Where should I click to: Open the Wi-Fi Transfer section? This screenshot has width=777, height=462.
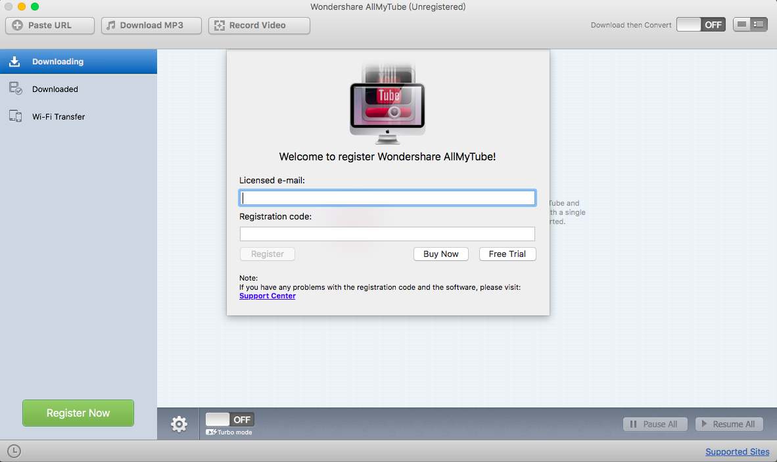[78, 117]
